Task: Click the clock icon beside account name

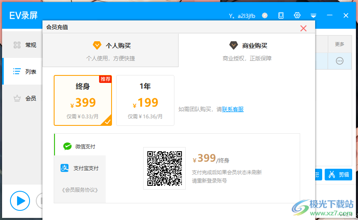Action: click(265, 15)
